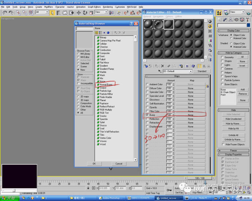Open the Rendering menu
This screenshot has width=252, height=201.
pyautogui.click(x=108, y=7)
